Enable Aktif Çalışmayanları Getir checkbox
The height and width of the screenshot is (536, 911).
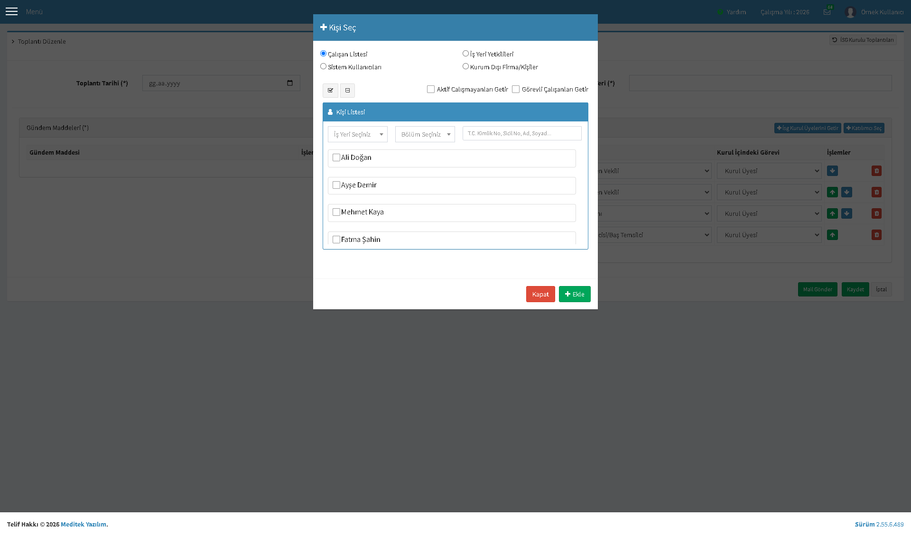[431, 89]
